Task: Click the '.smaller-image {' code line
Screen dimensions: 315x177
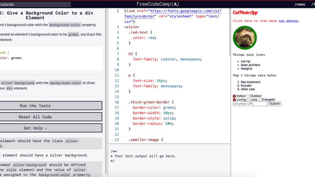Action: coord(146,140)
